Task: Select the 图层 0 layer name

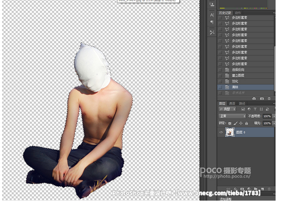Action: click(x=241, y=132)
